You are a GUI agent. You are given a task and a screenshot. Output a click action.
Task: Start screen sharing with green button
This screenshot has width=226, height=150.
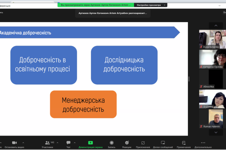point(90,143)
